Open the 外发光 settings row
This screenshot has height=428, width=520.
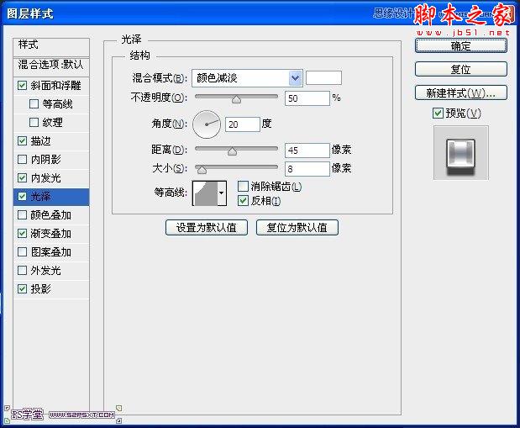coord(51,270)
